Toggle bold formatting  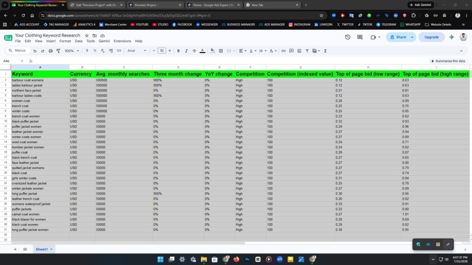[178, 51]
